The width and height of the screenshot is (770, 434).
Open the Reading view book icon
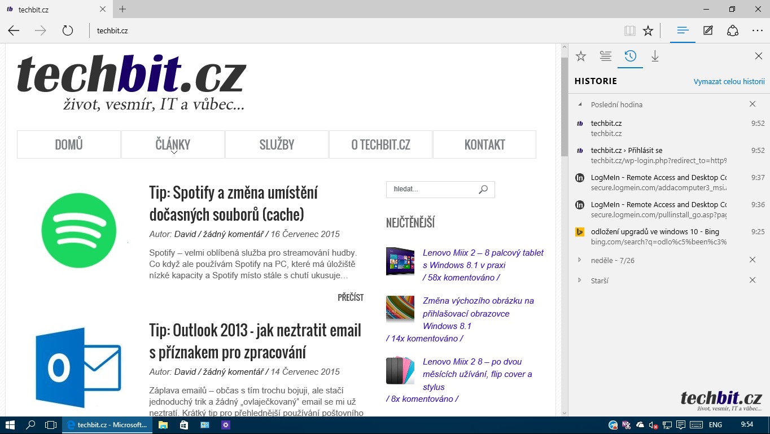(629, 30)
